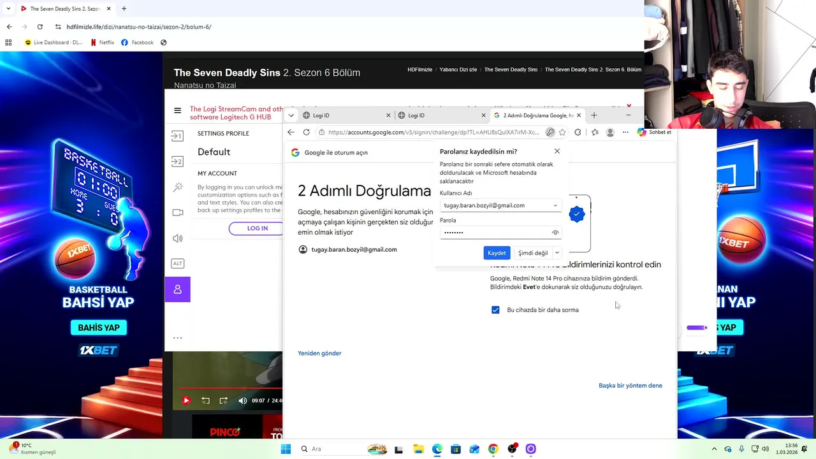Open Copilot Sohbet et button

tap(655, 132)
